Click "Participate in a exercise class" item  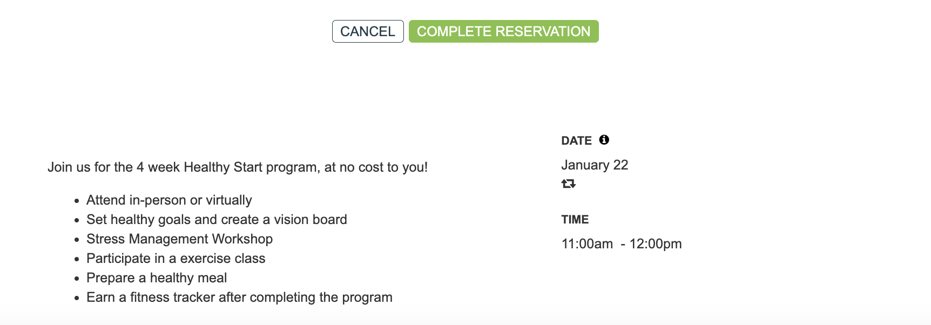point(176,259)
